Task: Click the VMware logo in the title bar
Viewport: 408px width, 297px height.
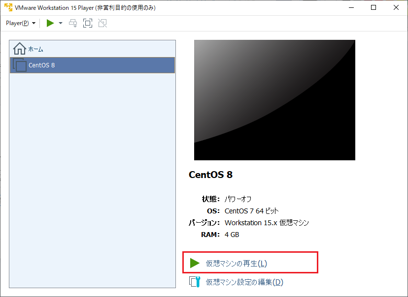Action: (x=8, y=7)
